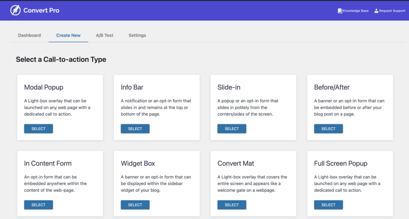The height and width of the screenshot is (219, 409).
Task: Click the Knowledge Base book icon
Action: pyautogui.click(x=340, y=11)
